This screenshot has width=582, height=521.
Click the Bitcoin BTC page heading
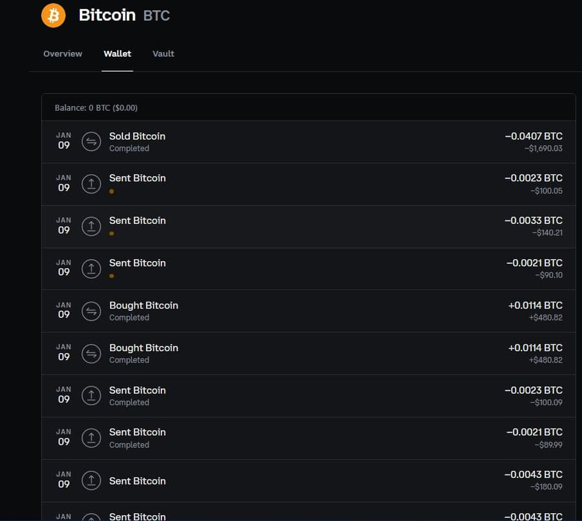coord(124,15)
